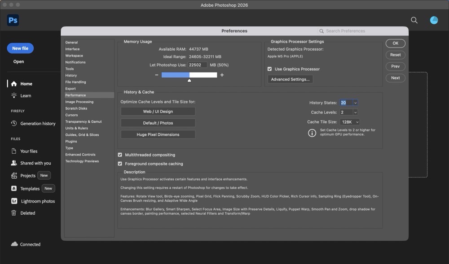This screenshot has height=264, width=449.
Task: Uncheck Foreground composite caching
Action: pos(120,164)
